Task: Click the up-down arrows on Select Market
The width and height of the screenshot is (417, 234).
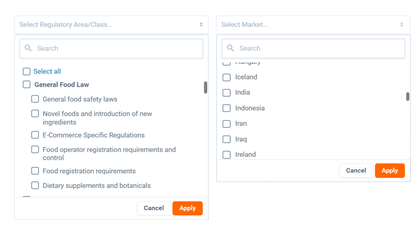Action: click(401, 24)
